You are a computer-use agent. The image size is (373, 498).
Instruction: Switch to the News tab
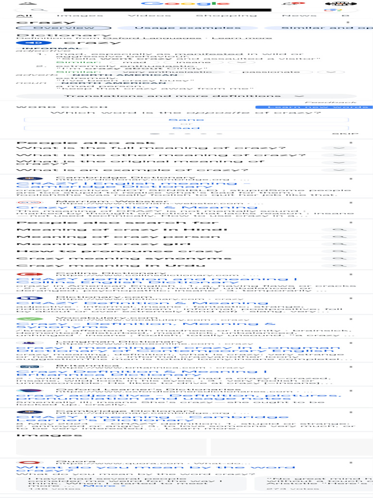point(299,15)
